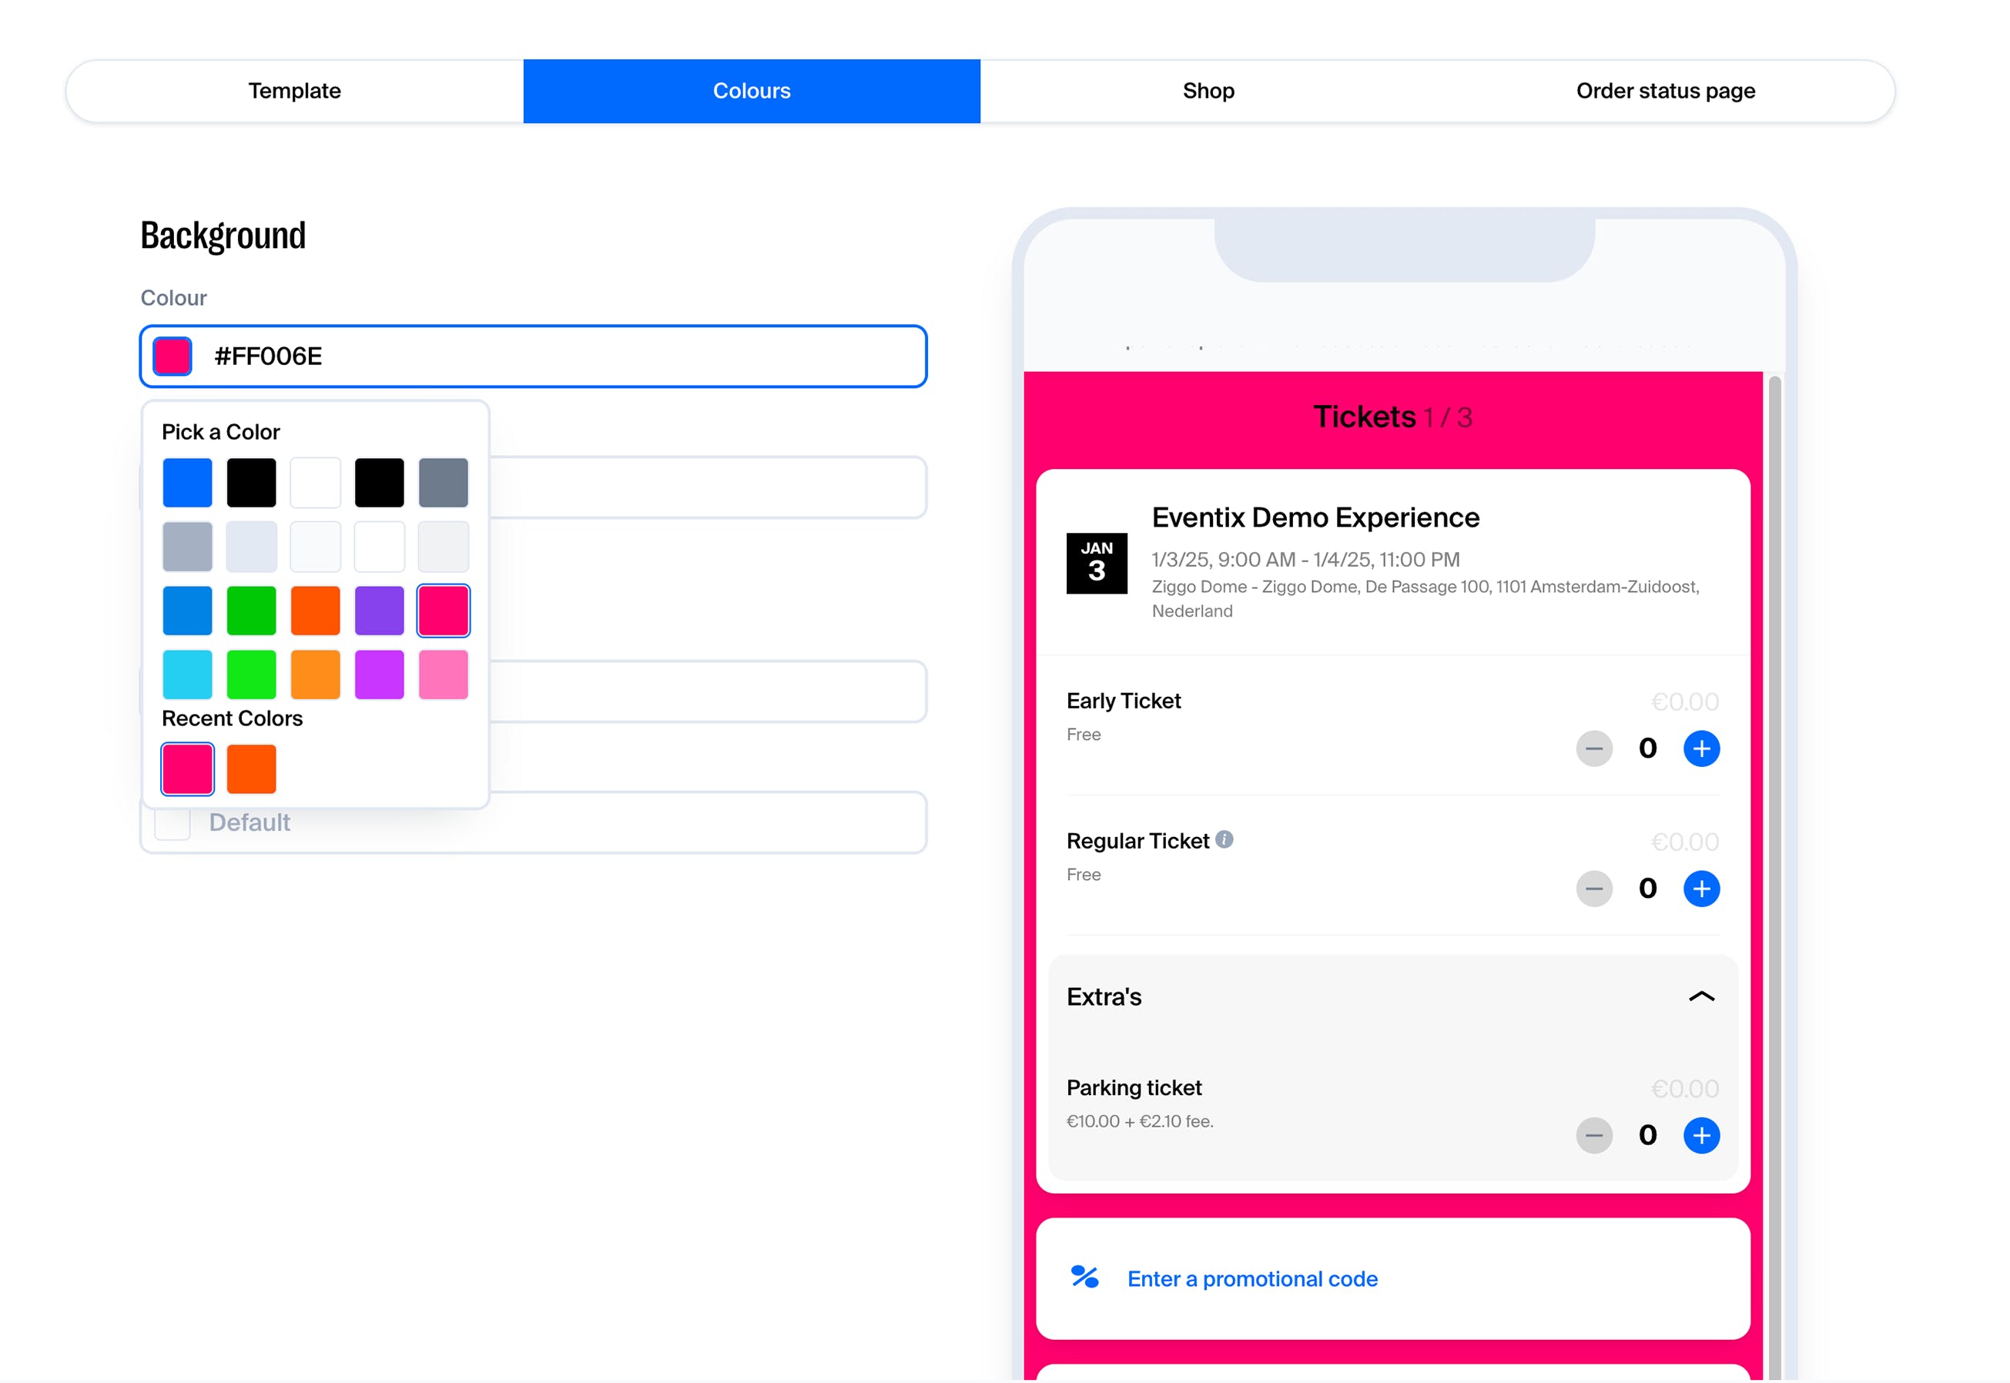Click the promotional code percent icon
Image resolution: width=2010 pixels, height=1383 pixels.
1084,1278
